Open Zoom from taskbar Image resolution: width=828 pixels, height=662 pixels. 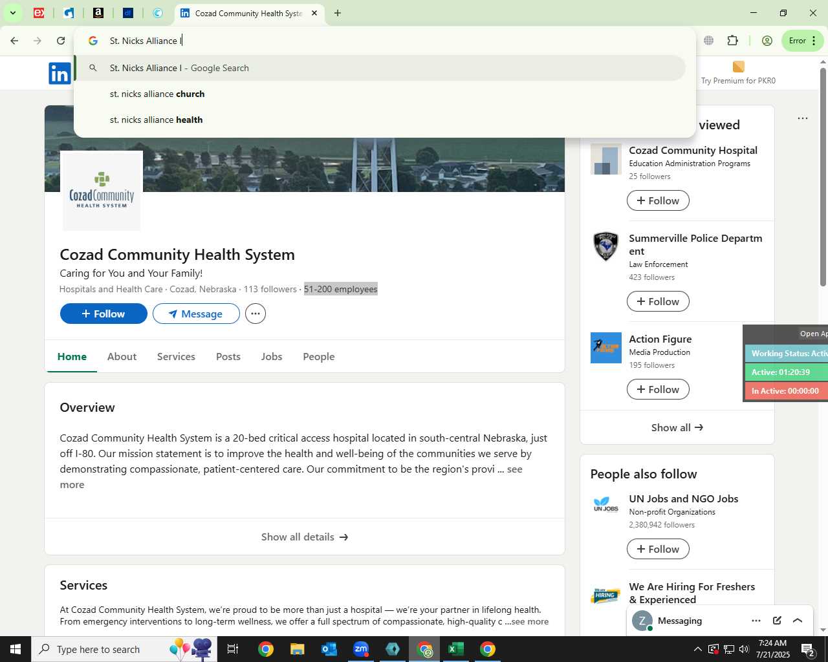click(x=361, y=649)
